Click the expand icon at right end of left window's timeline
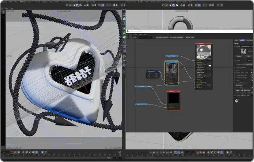Viewport: 254px width, 162px height. click(120, 152)
